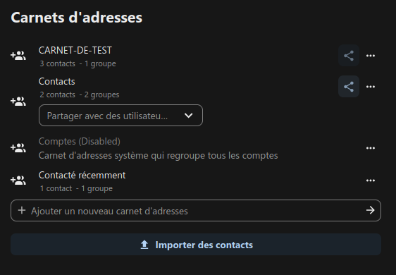This screenshot has width=396, height=275.
Task: Open the three-dot menu for Contacts address book
Action: (370, 87)
